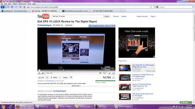This screenshot has height=109, width=195.
Task: Open the Edit menu
Action: point(5,4)
